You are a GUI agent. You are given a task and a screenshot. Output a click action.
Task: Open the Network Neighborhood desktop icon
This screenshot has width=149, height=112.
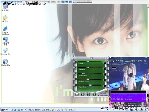[5, 41]
